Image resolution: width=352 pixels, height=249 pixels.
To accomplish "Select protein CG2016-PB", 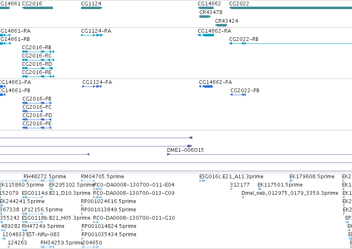I will click(x=37, y=99).
